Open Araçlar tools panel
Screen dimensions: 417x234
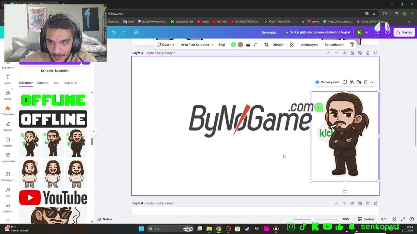pyautogui.click(x=8, y=126)
